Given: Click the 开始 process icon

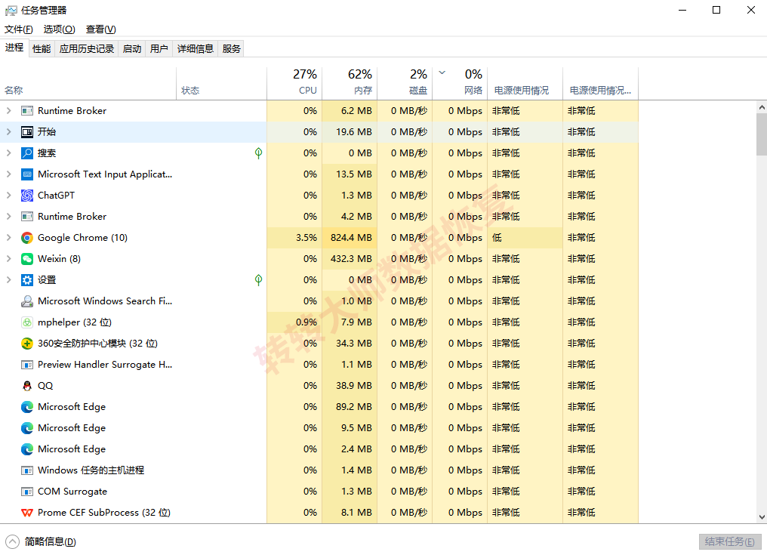Looking at the screenshot, I should pos(27,132).
